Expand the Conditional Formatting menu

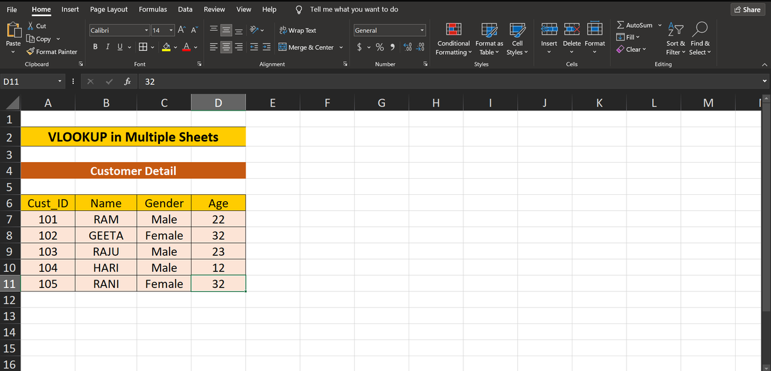[x=454, y=40]
